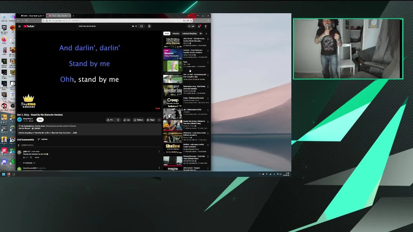Expand the 21 replies under first comment
Screen dimensions: 413x232
pyautogui.click(x=29, y=163)
